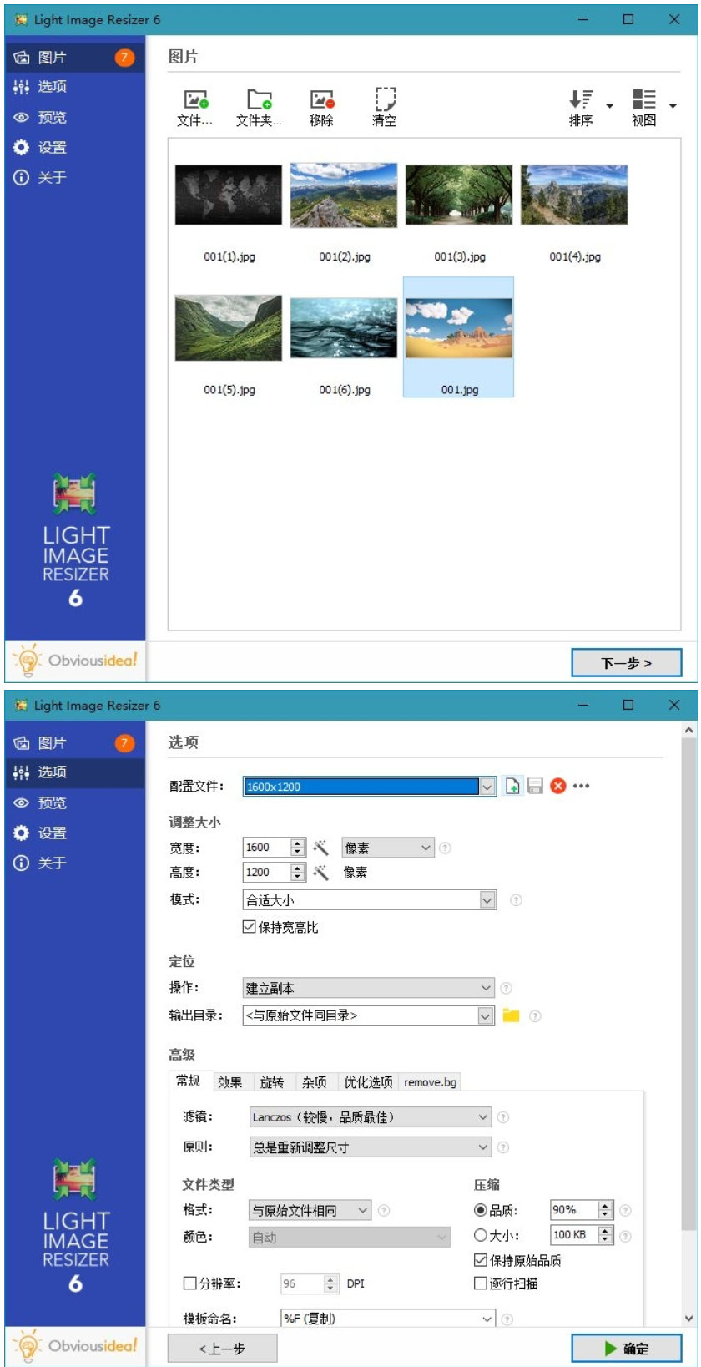Screen dimensions: 701x1367
Task: Click the yellow output folder browse icon
Action: click(511, 1015)
